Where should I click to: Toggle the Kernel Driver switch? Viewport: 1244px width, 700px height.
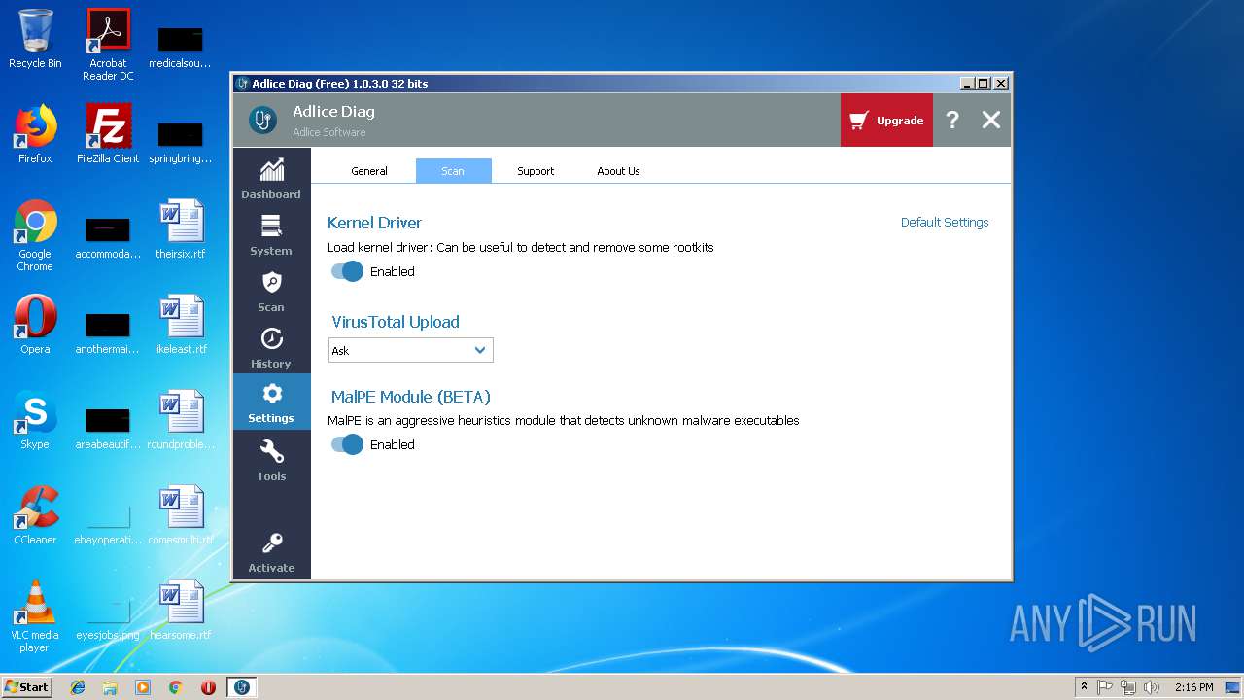coord(347,271)
